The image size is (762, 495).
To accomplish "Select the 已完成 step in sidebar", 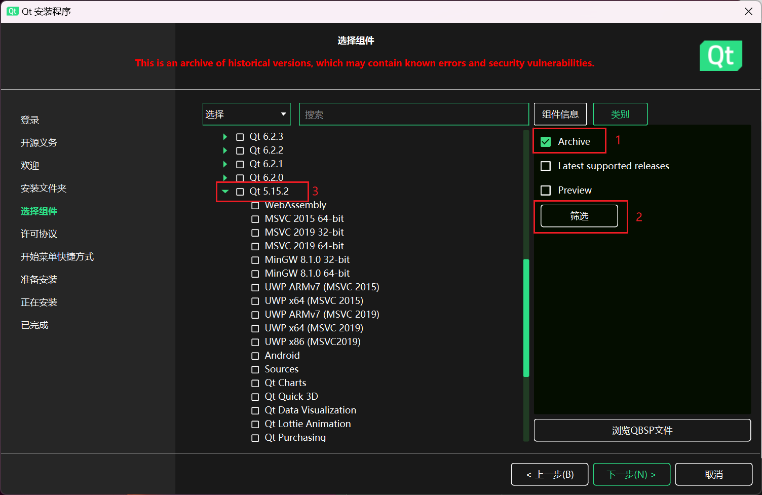I will pyautogui.click(x=34, y=325).
